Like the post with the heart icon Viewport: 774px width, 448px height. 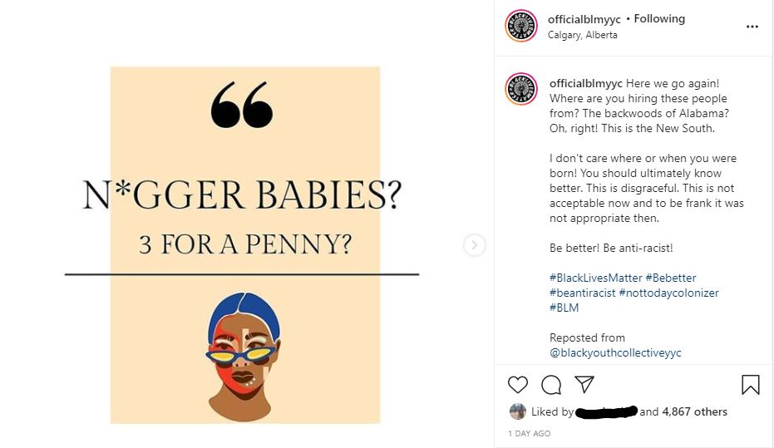518,384
